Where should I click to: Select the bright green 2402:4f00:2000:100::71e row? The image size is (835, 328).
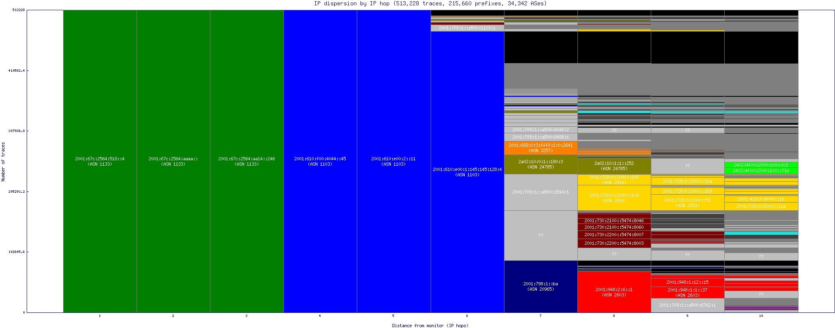(x=761, y=171)
